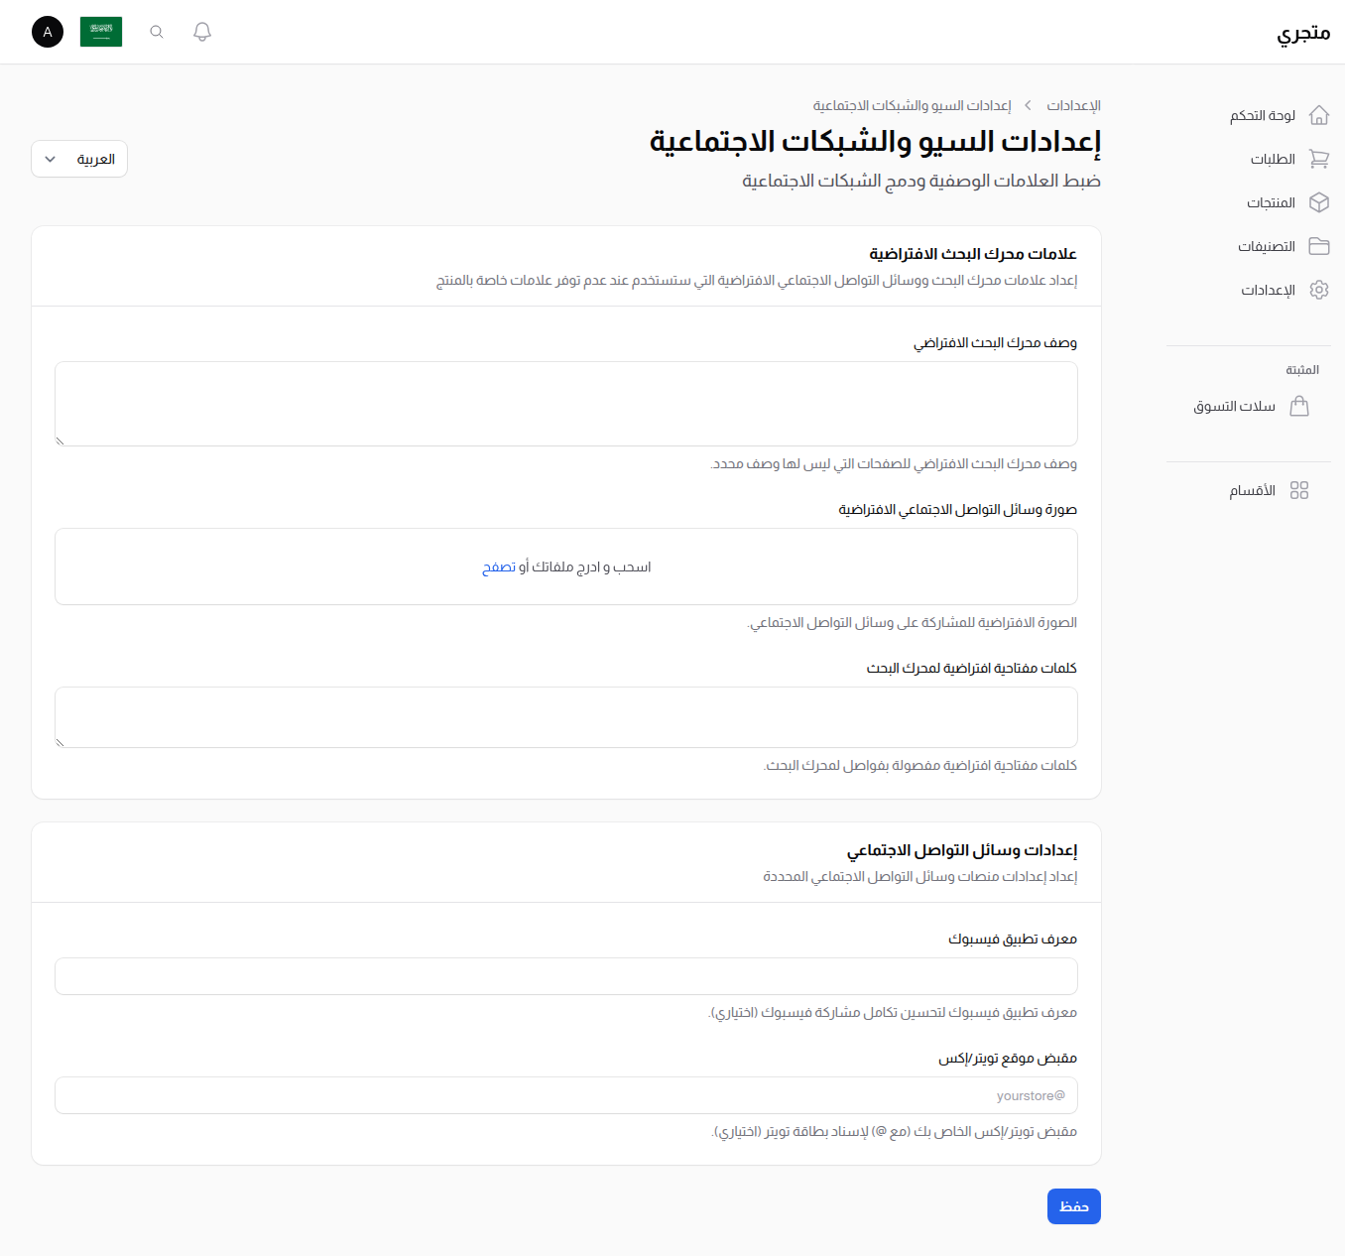Click the Saudi flag store icon
Screen dimensions: 1345x1256
[100, 31]
